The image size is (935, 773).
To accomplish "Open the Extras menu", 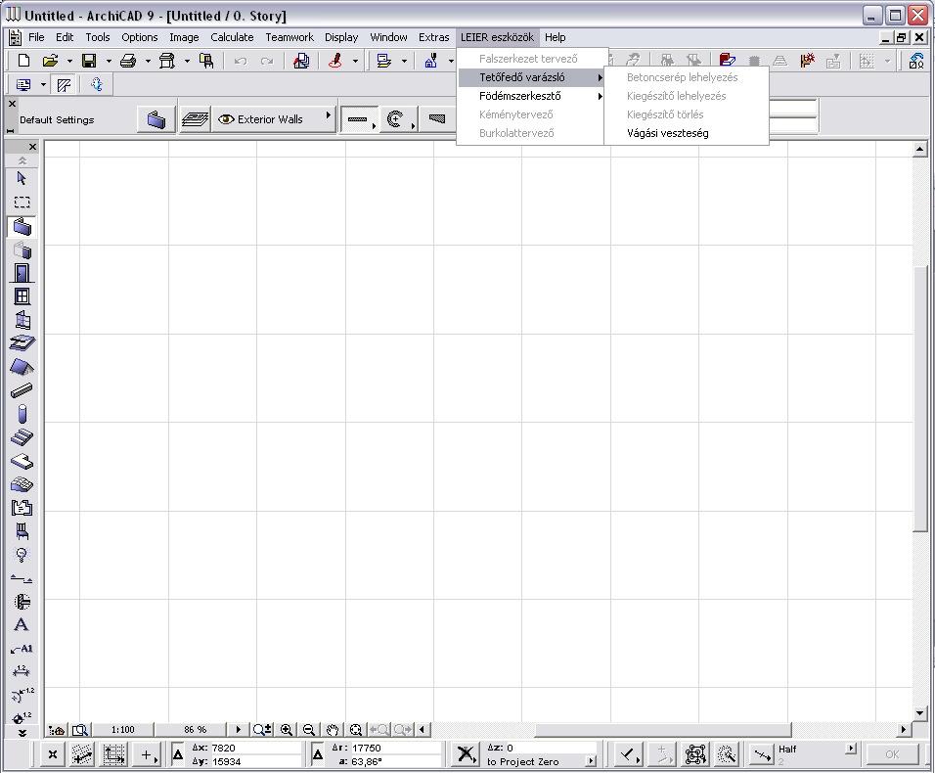I will click(433, 37).
